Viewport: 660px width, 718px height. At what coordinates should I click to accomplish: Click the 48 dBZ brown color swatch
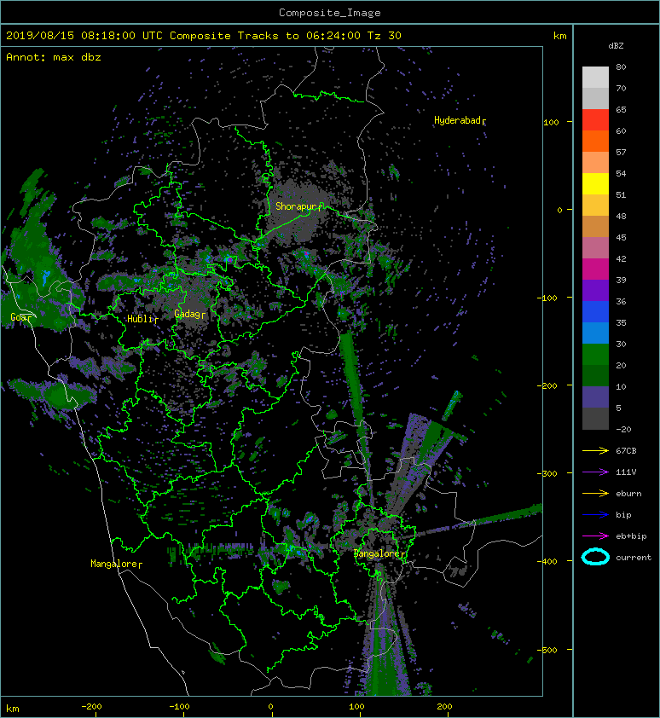(x=595, y=226)
